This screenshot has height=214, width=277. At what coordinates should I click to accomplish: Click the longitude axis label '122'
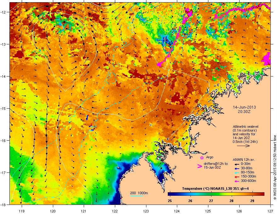[115, 211]
